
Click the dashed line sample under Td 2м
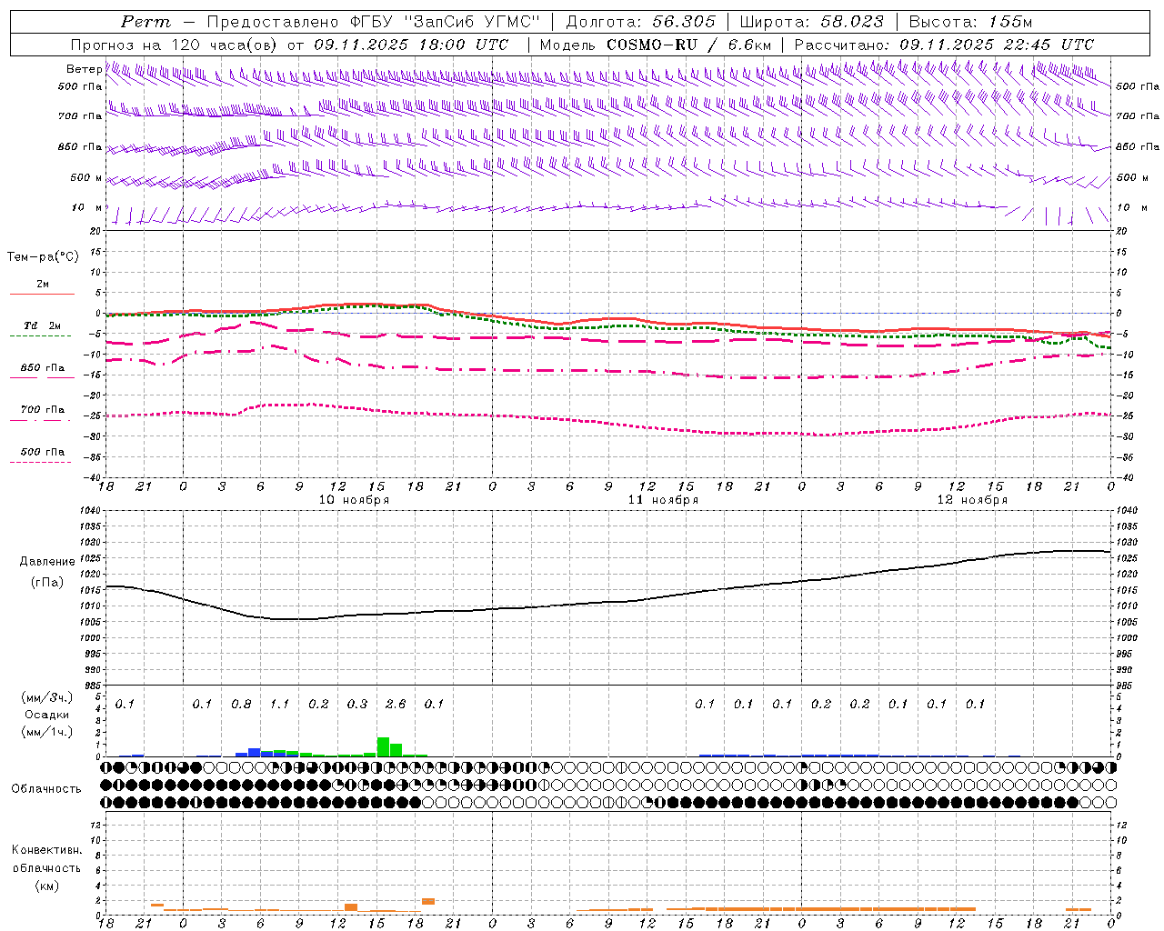[x=40, y=336]
